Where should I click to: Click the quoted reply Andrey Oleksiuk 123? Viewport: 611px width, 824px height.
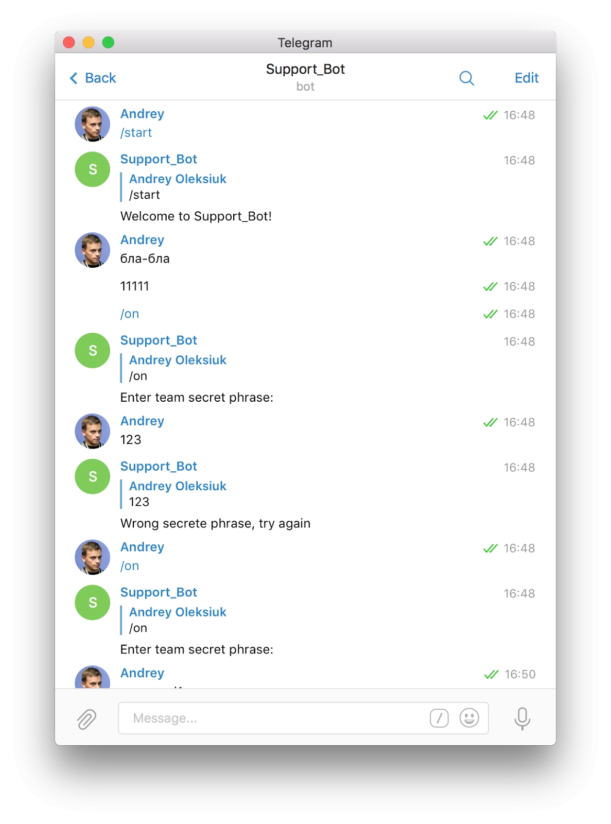pyautogui.click(x=177, y=494)
